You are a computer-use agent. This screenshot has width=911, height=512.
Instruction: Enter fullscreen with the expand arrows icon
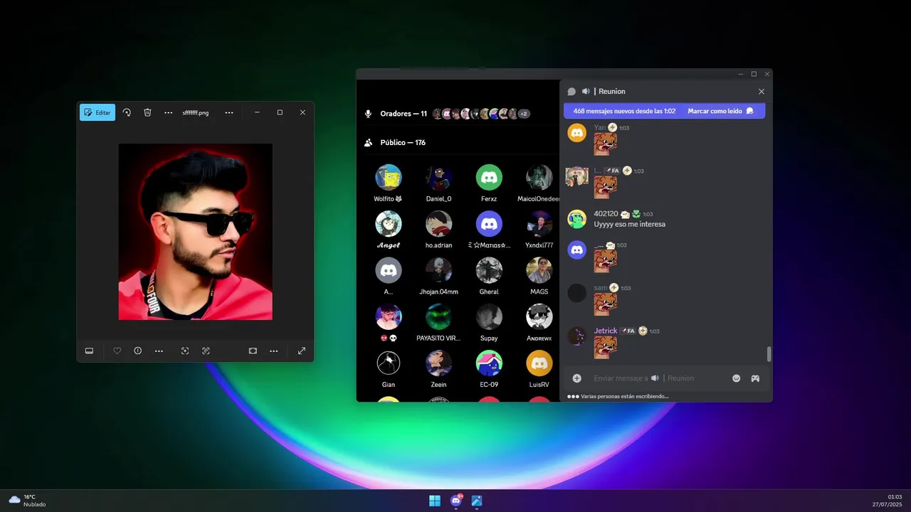point(302,351)
